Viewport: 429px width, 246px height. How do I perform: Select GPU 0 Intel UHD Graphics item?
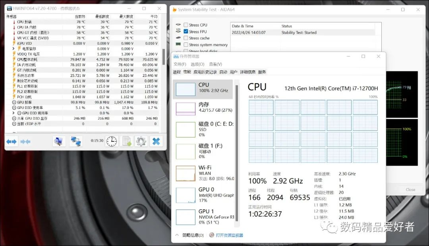[x=203, y=195]
